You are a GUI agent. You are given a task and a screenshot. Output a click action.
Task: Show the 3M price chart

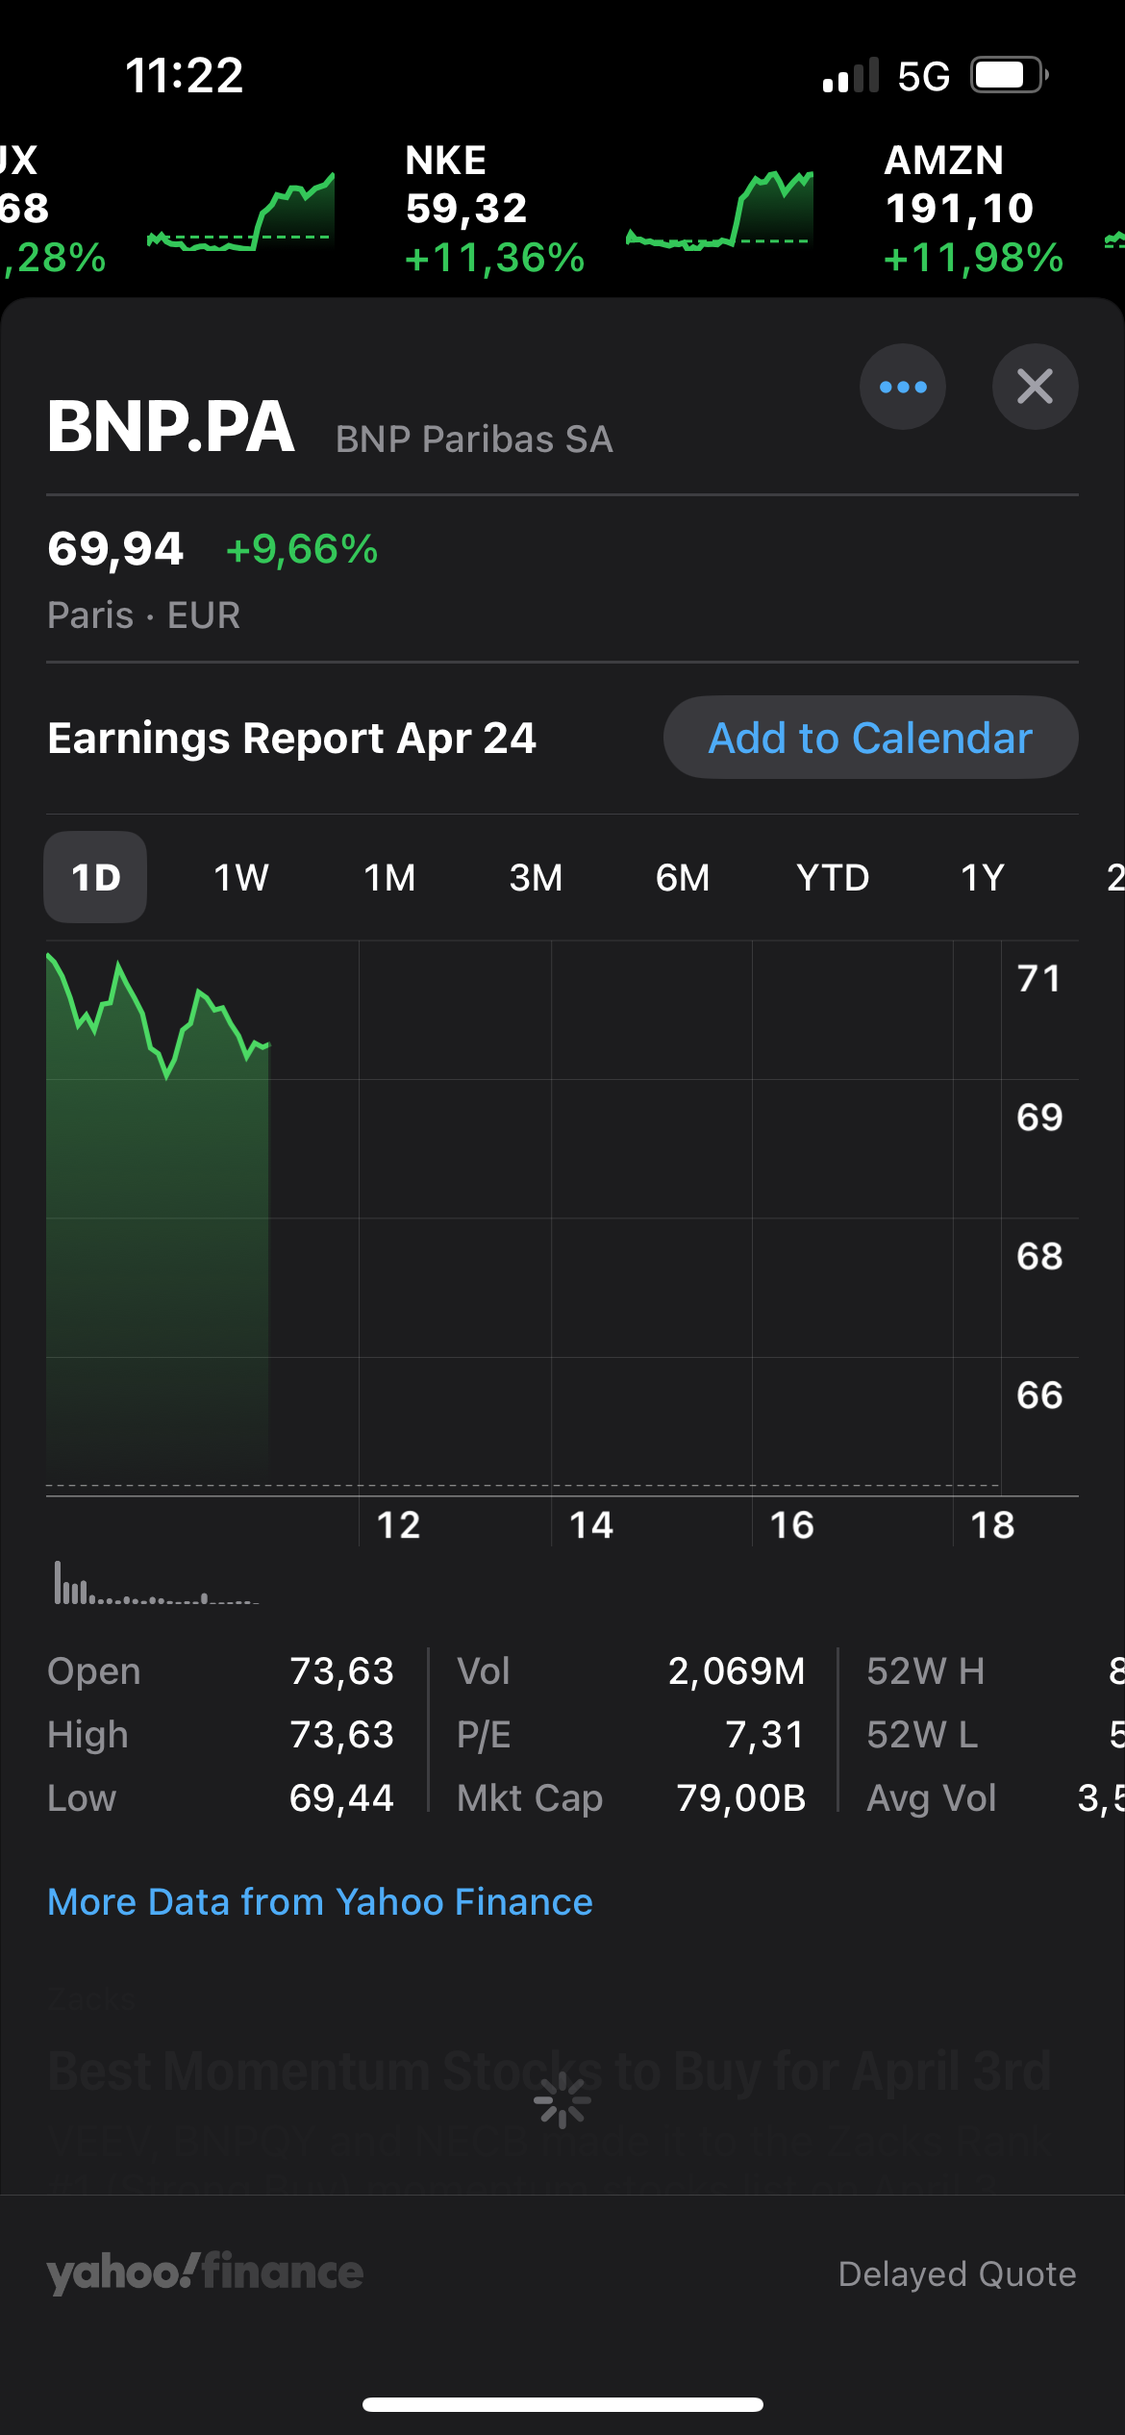(536, 877)
